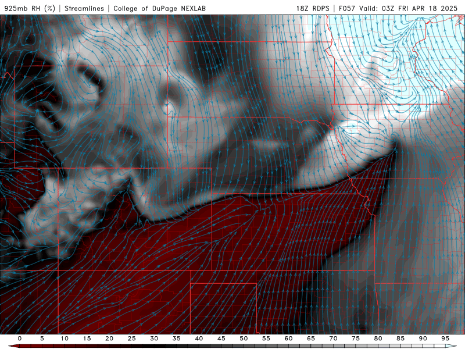Screen dimensions: 465x349
Task: Click the "95" colorbar label
Action: [445, 339]
